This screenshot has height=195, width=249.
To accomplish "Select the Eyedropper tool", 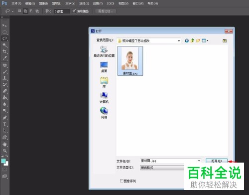I will pyautogui.click(x=4, y=58).
